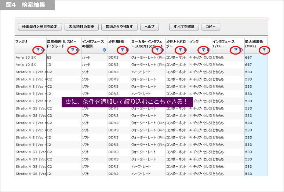Click 4 チップ・セレクト in Arria E3 row

tap(200, 57)
